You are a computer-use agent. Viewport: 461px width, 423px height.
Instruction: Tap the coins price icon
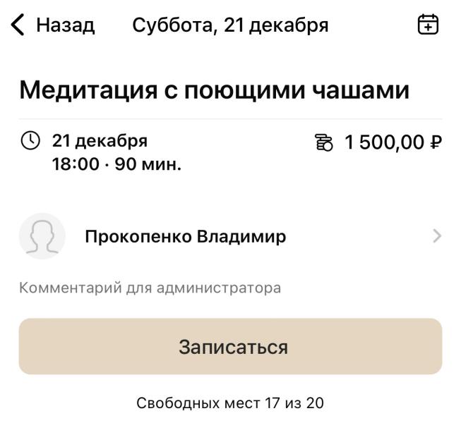coord(324,142)
